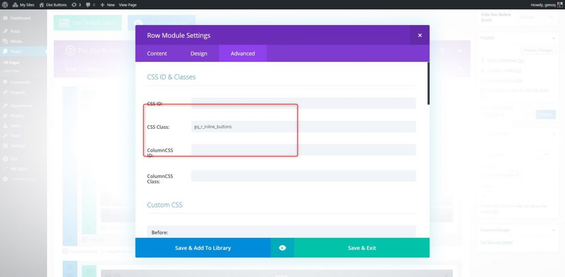Screen dimensions: 565x277
Task: Focus the CSS ID input field
Action: (x=303, y=103)
